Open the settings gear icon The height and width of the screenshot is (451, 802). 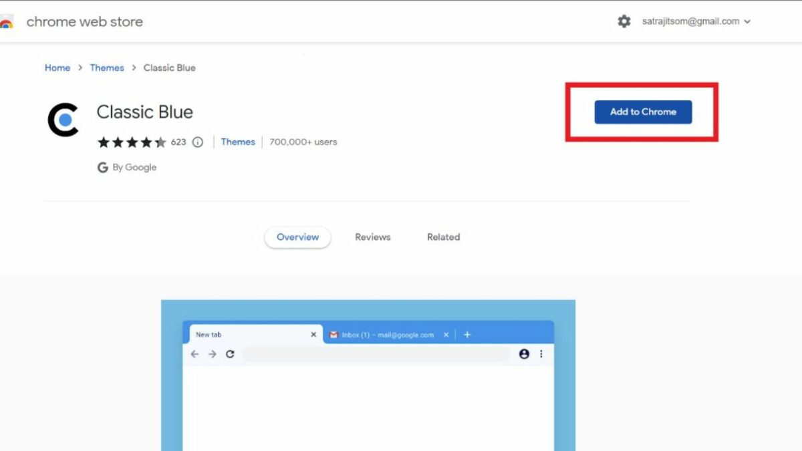click(x=624, y=21)
